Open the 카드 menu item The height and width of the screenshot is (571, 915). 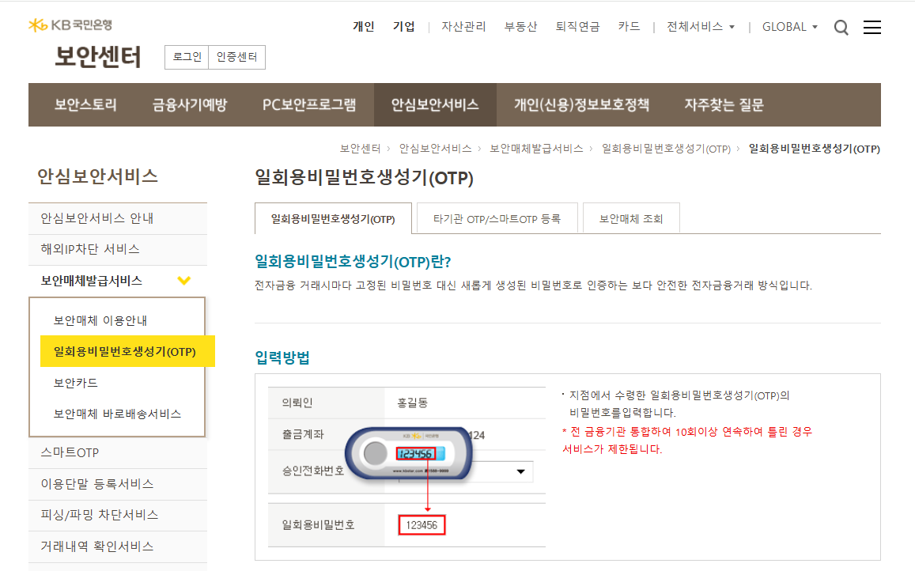point(629,26)
